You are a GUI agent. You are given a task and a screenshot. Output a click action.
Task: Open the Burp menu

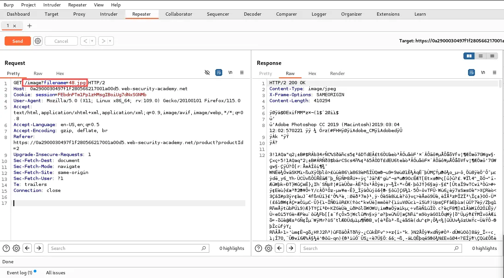coord(9,5)
